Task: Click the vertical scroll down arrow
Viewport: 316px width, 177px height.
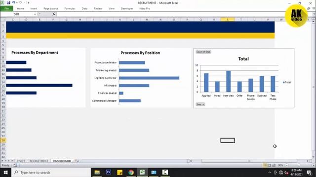Action: 313,157
